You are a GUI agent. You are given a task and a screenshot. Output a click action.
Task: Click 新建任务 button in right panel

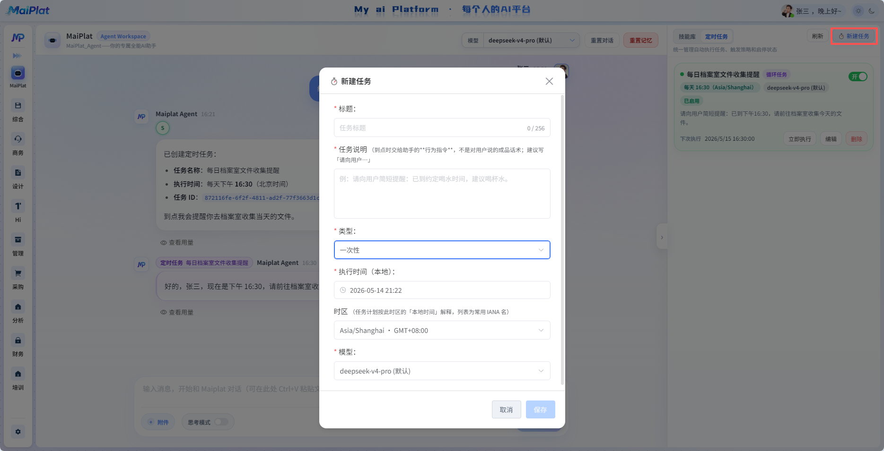tap(854, 36)
